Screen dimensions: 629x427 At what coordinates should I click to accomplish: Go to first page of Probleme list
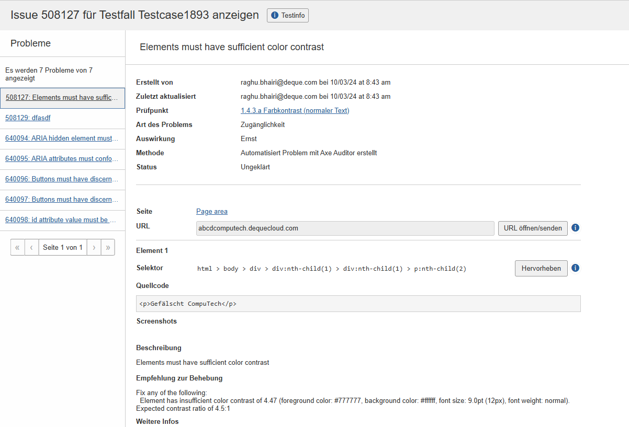coord(17,247)
